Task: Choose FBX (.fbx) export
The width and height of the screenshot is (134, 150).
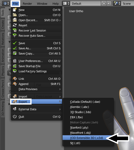Action: [88, 117]
